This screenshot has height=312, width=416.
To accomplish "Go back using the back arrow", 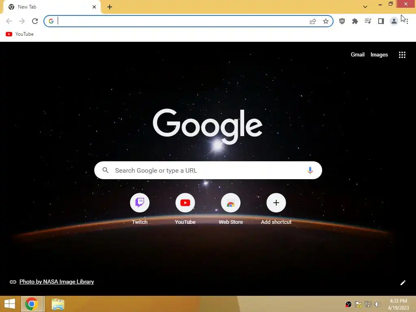I will click(x=9, y=21).
